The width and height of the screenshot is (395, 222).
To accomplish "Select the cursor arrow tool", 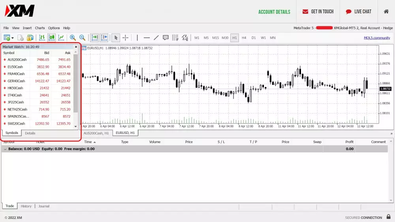I will [116, 38].
